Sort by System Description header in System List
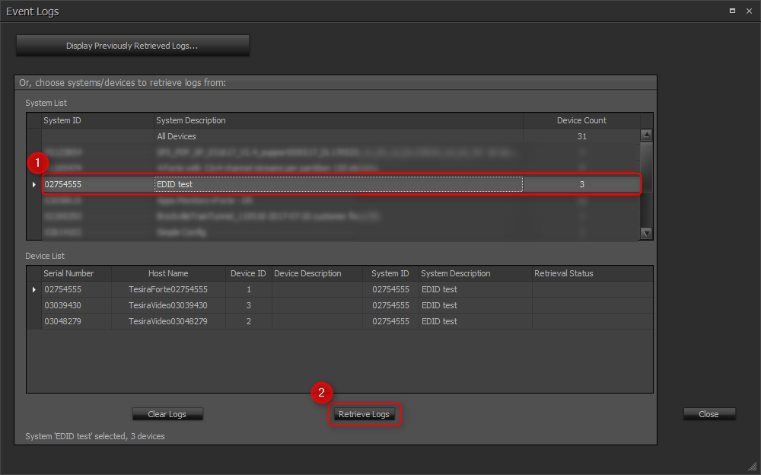The width and height of the screenshot is (761, 475). coord(338,120)
